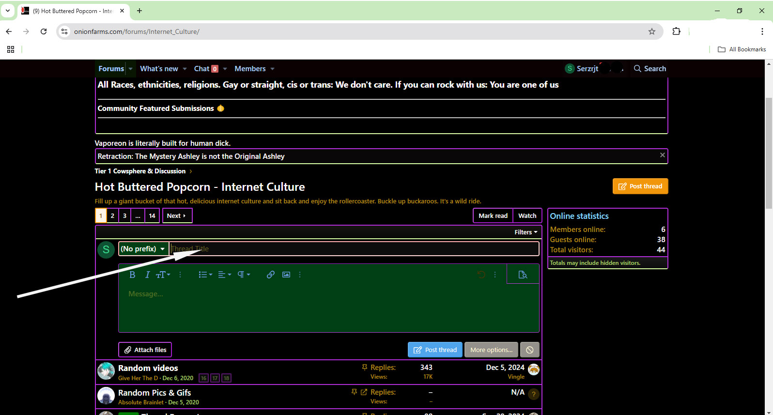The image size is (773, 415).
Task: Click the Mark read button
Action: [x=493, y=216]
